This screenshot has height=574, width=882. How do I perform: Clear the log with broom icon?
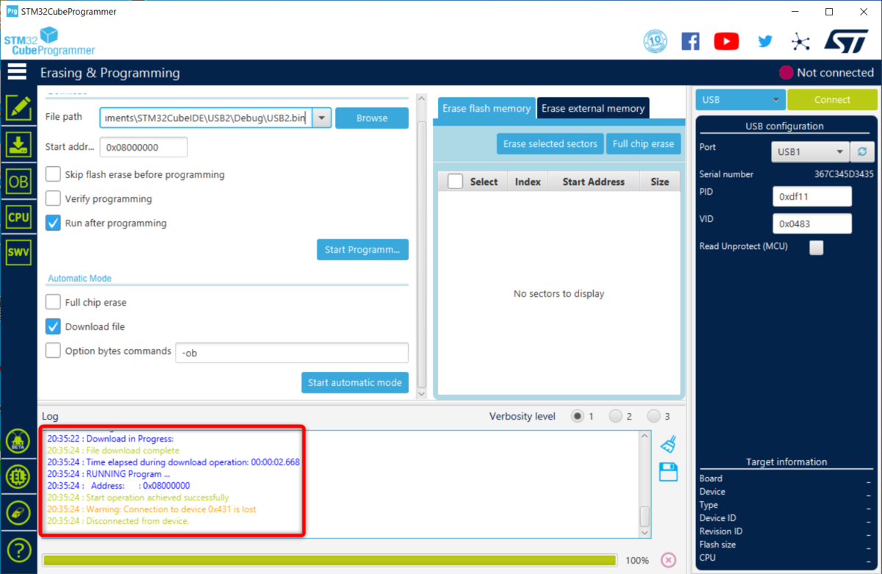(668, 444)
